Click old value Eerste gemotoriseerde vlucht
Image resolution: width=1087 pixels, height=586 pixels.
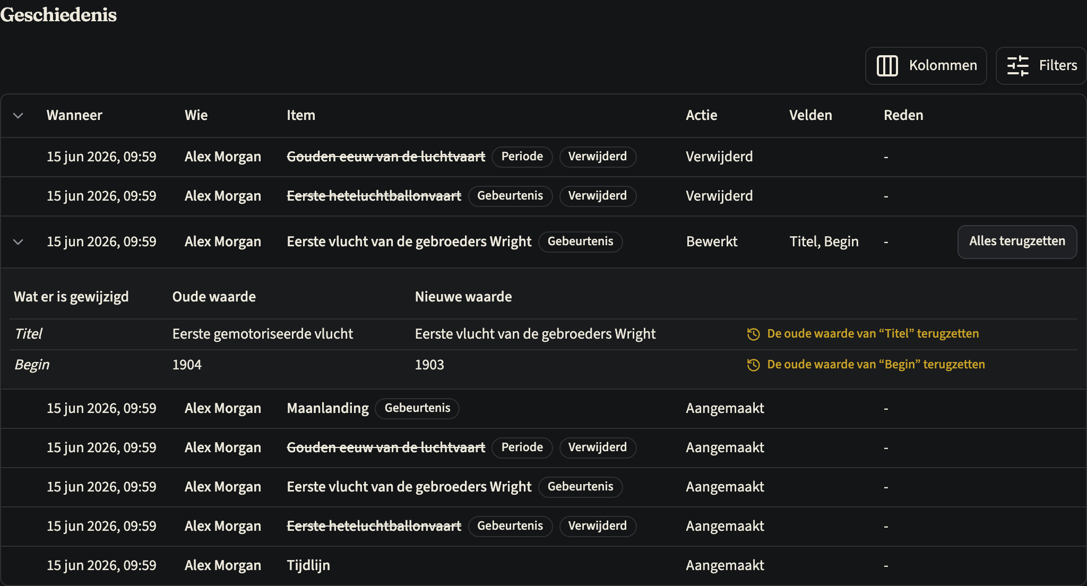click(x=263, y=334)
